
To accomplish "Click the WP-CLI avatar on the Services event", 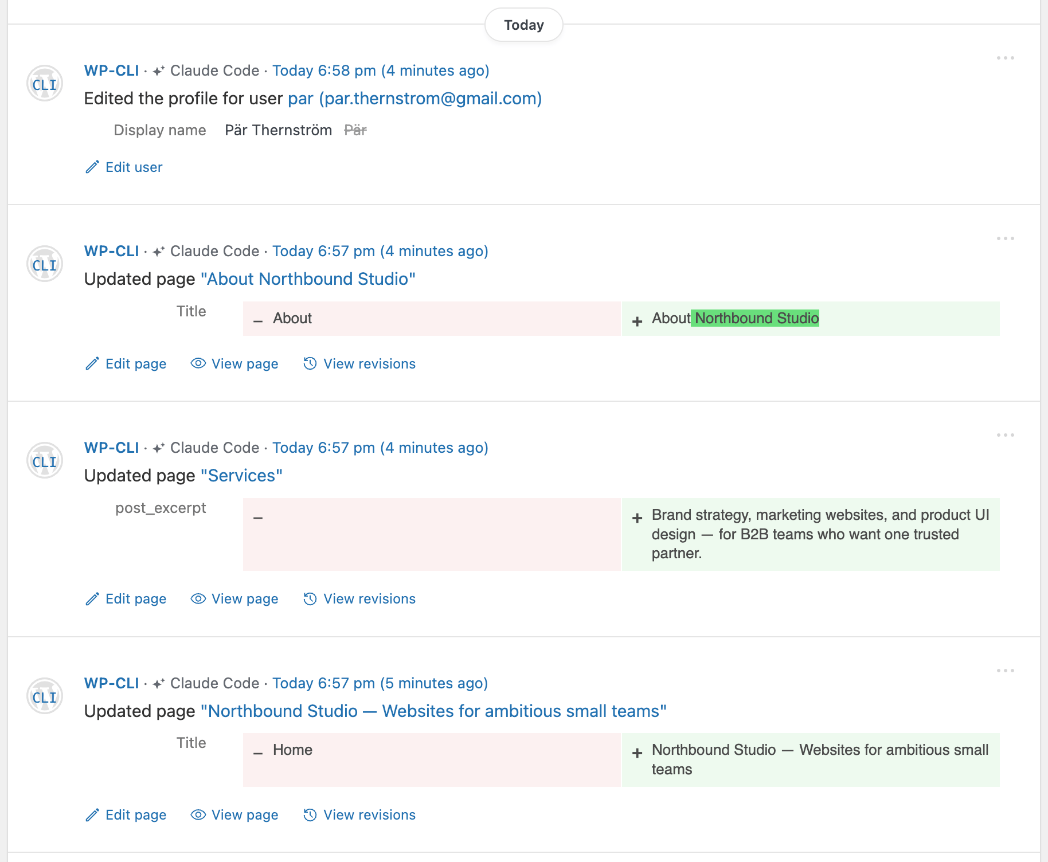I will [x=45, y=461].
